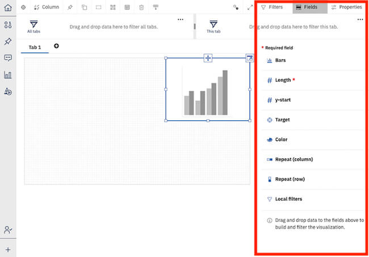Open the Widgets shapes panel icon
369x257 pixels.
[8, 91]
